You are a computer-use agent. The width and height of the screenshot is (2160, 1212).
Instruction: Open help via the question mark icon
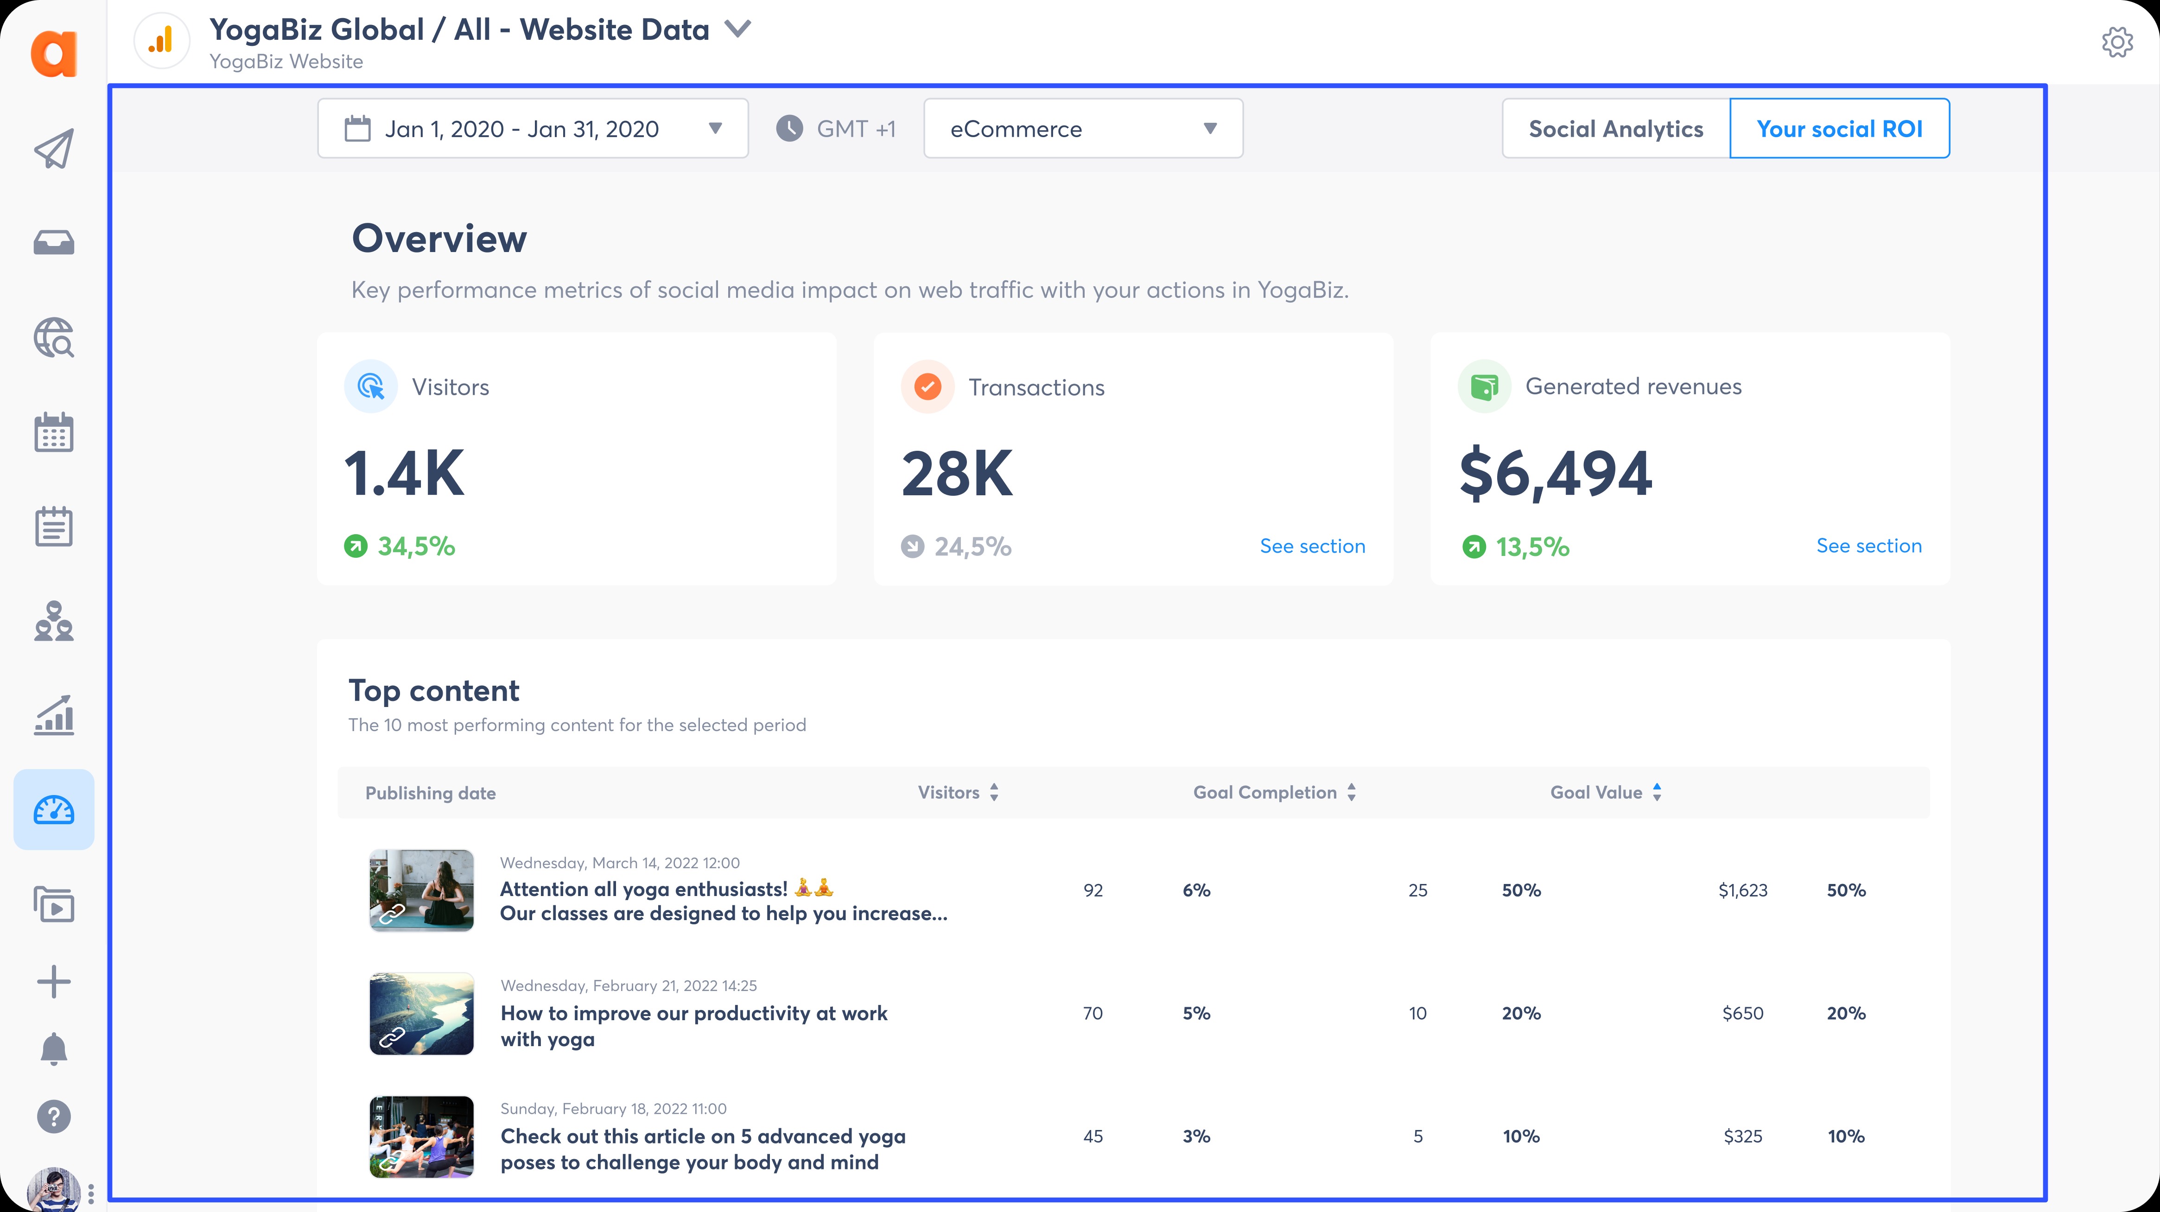click(x=54, y=1117)
